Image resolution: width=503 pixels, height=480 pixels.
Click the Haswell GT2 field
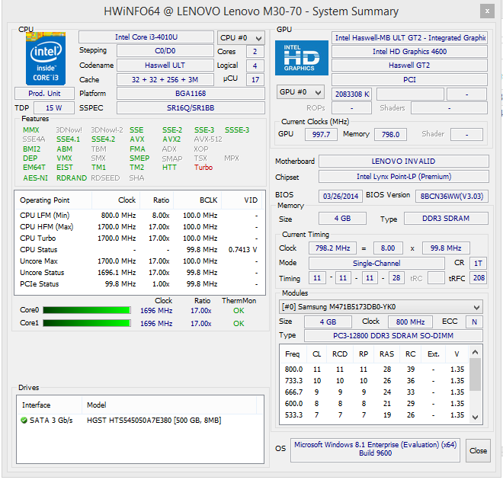pos(410,65)
